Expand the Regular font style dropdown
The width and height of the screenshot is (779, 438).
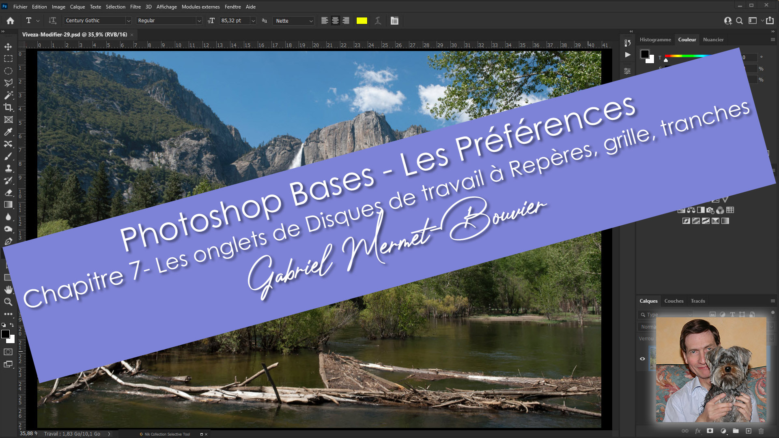click(199, 21)
